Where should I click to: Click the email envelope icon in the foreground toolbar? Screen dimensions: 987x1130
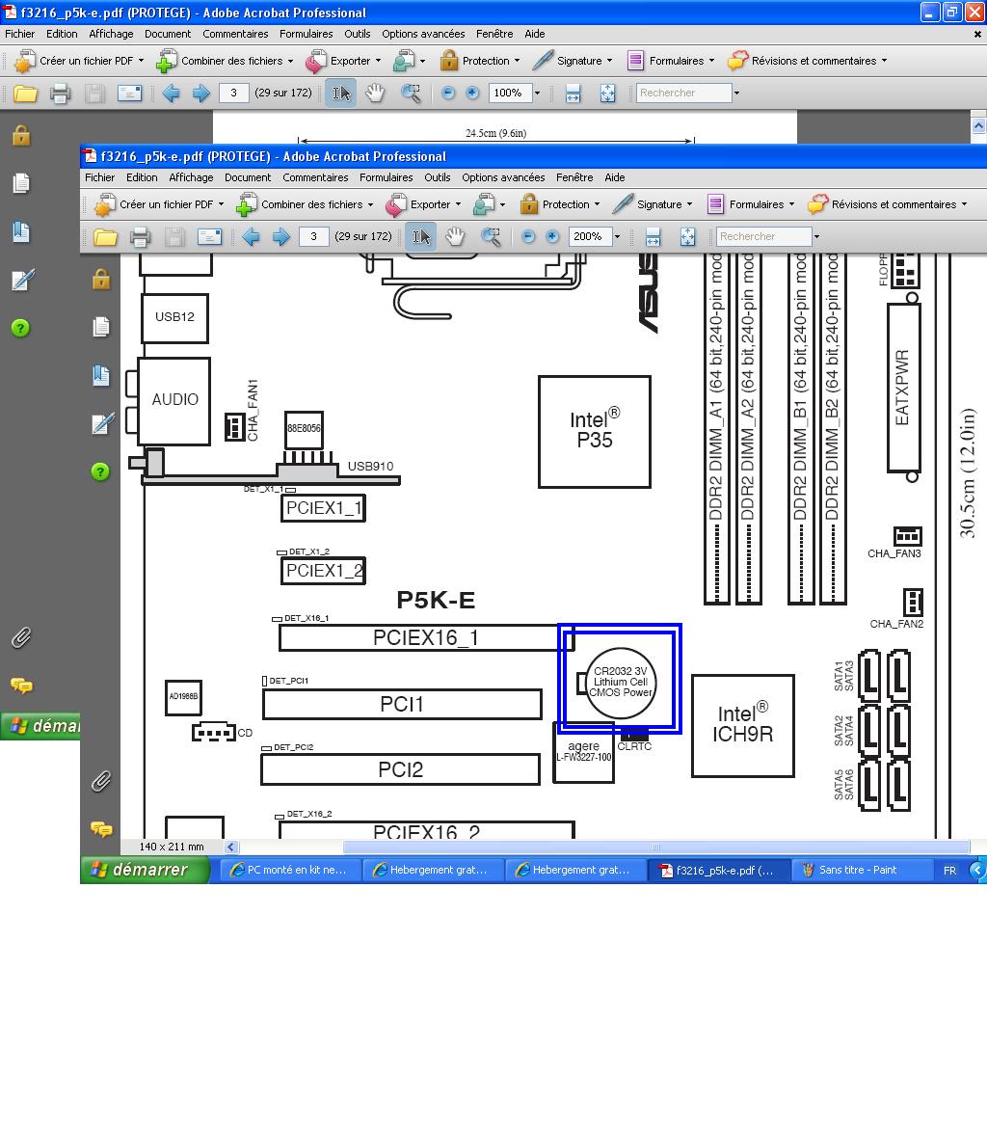pos(209,237)
